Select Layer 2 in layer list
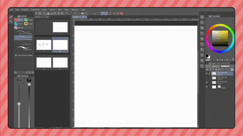 [x=222, y=78]
